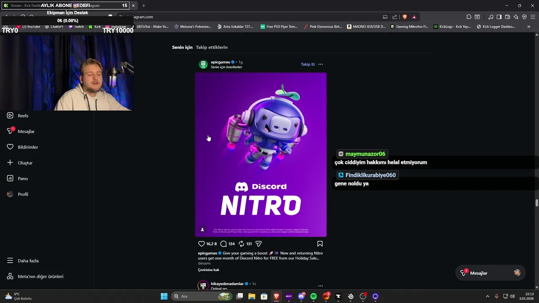The height and width of the screenshot is (303, 539).
Task: Open the epicgames profile avatar
Action: coord(203,64)
